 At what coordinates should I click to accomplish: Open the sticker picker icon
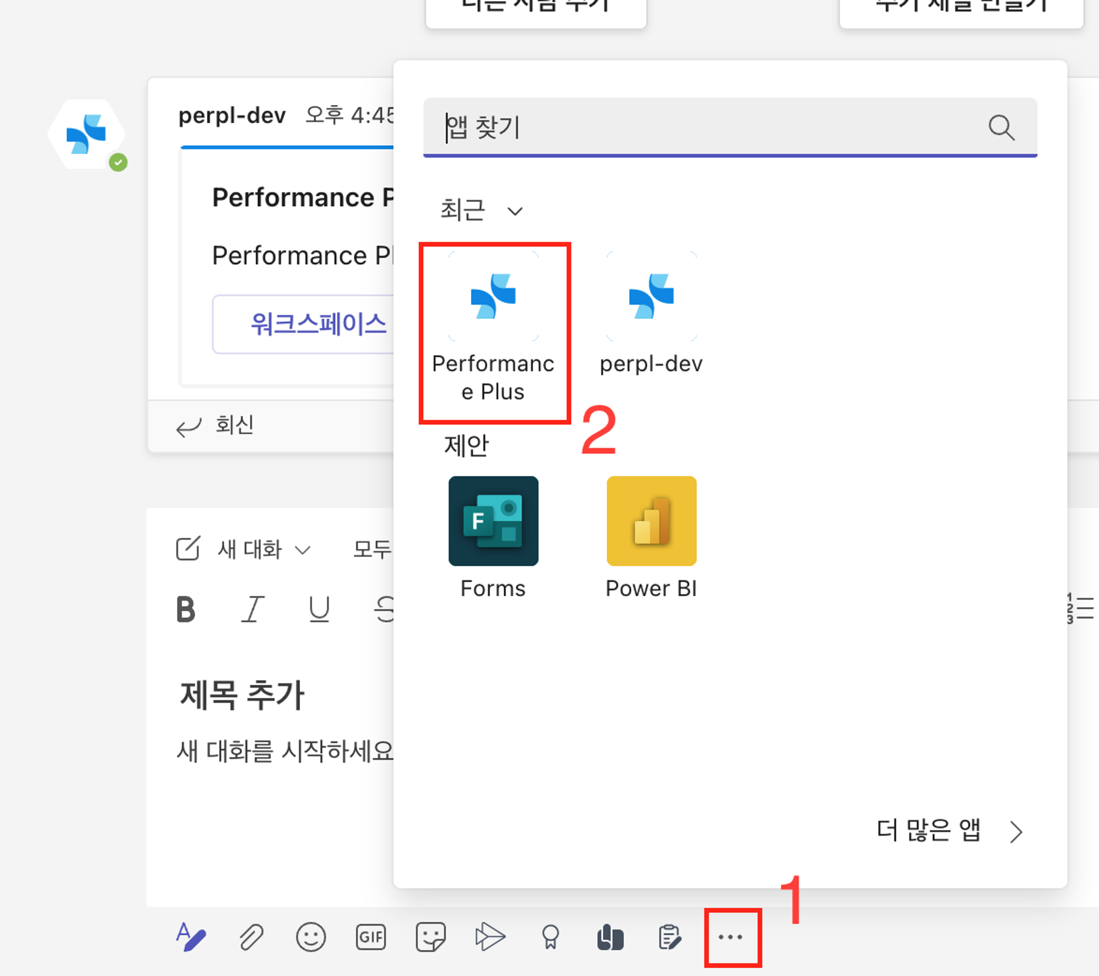430,936
